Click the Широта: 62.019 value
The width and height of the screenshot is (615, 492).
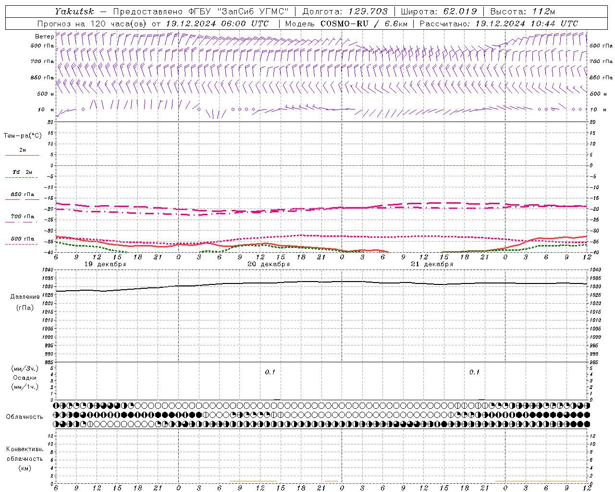click(439, 12)
